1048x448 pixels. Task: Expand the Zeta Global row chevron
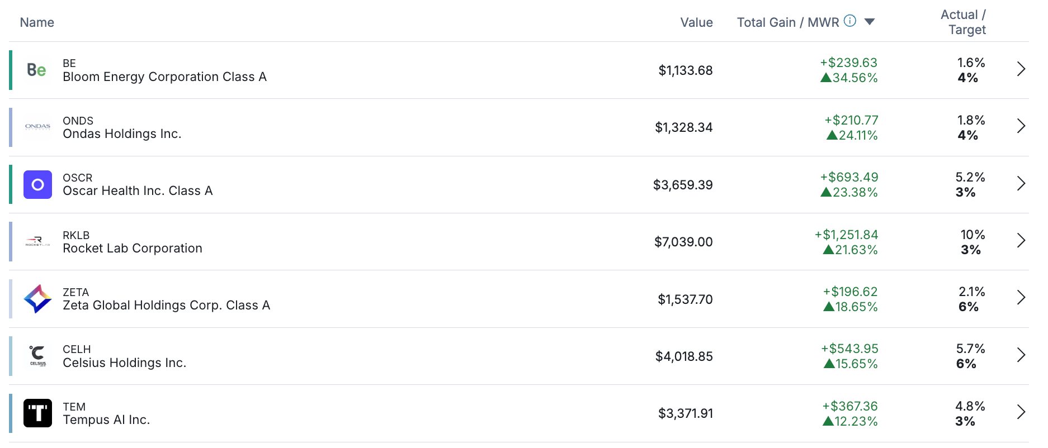[x=1021, y=298]
